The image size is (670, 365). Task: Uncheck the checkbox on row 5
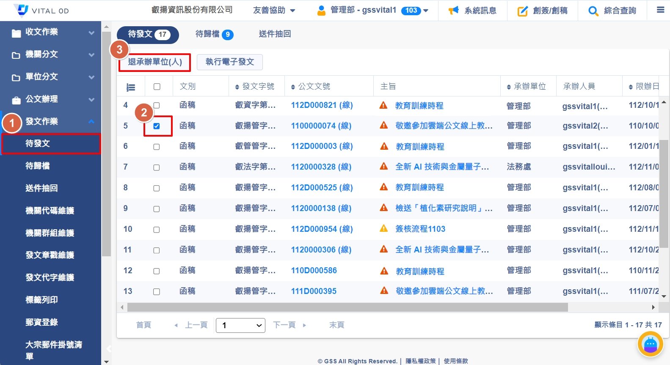coord(157,126)
